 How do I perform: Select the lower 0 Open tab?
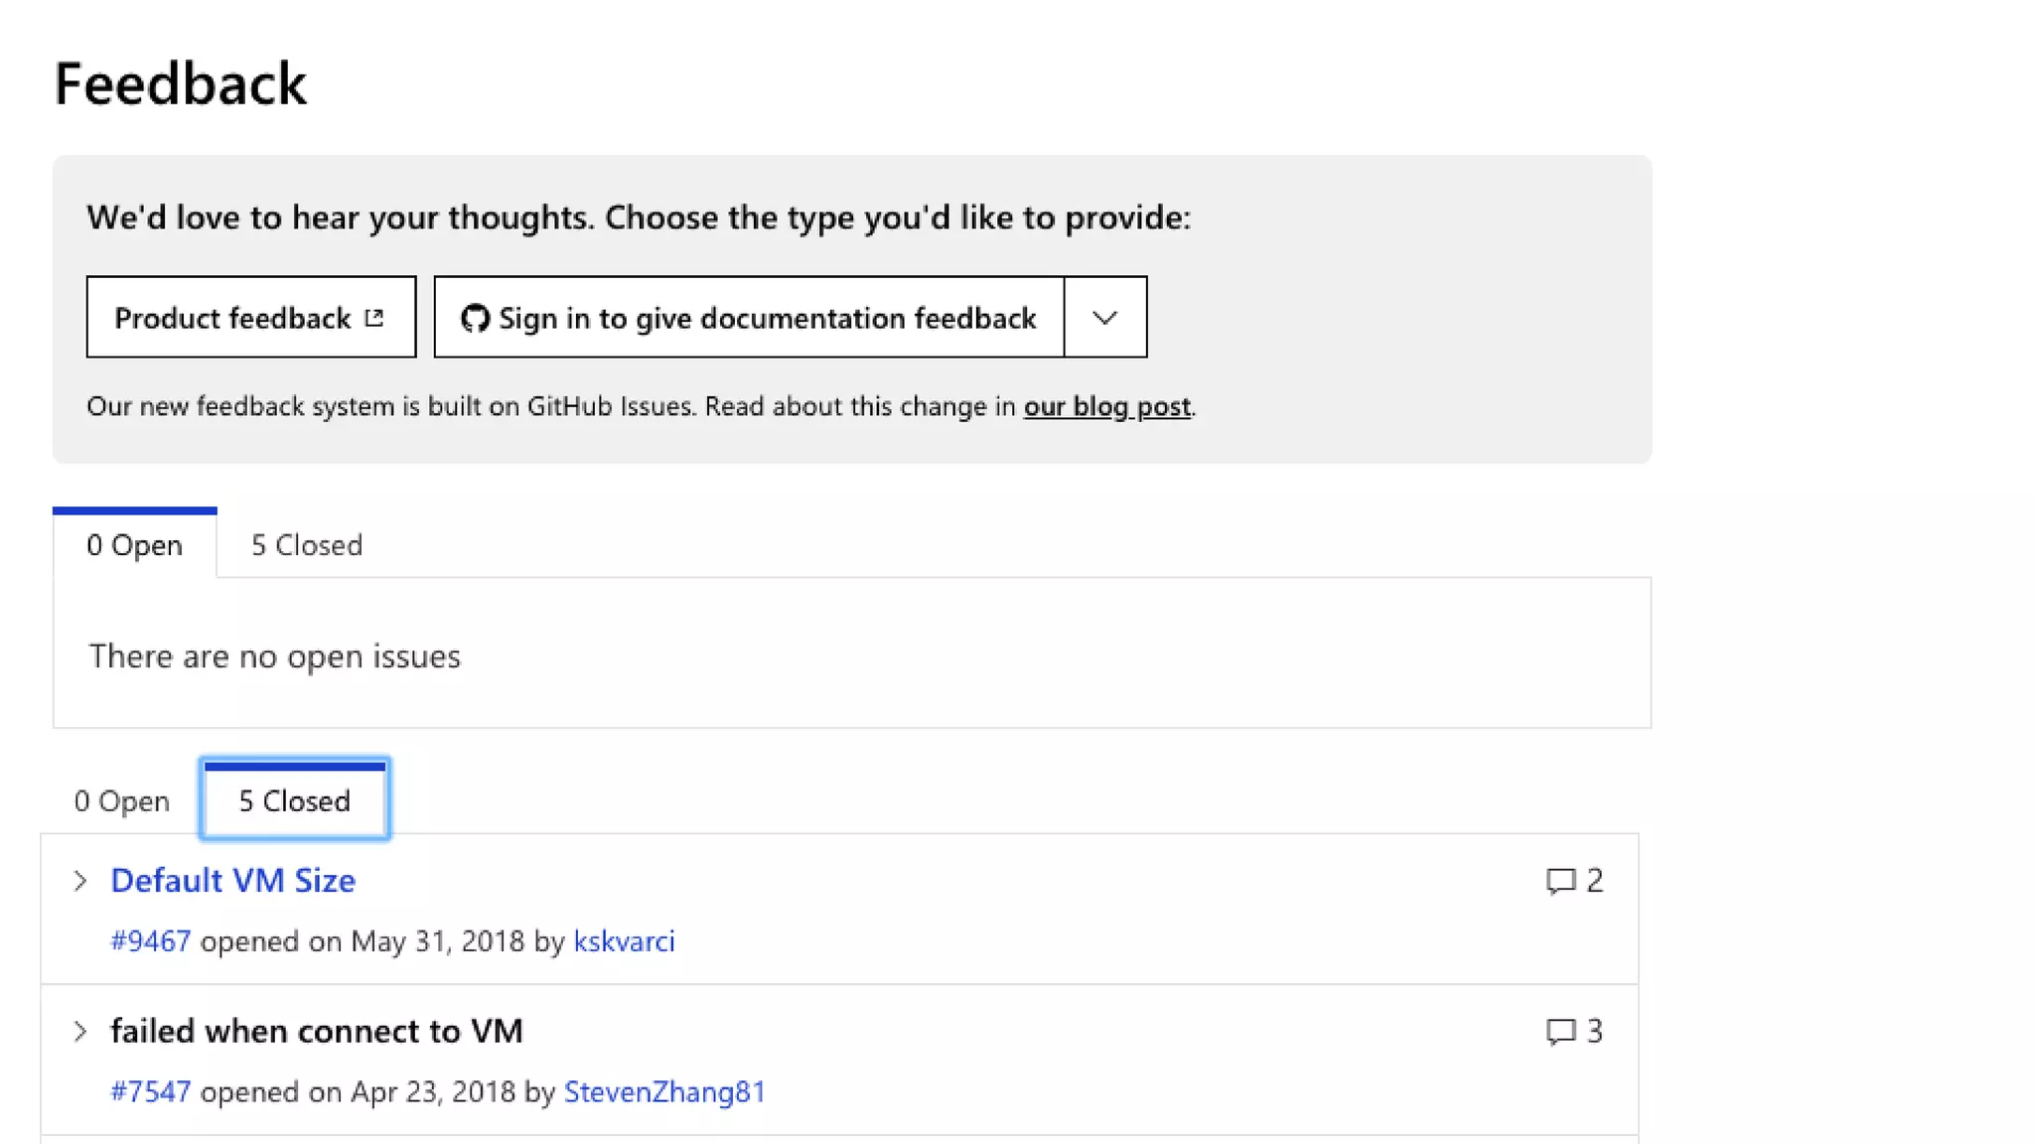(121, 801)
